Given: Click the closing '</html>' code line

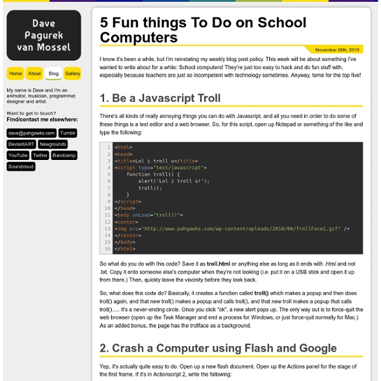Looking at the screenshot, I should pyautogui.click(x=125, y=248).
